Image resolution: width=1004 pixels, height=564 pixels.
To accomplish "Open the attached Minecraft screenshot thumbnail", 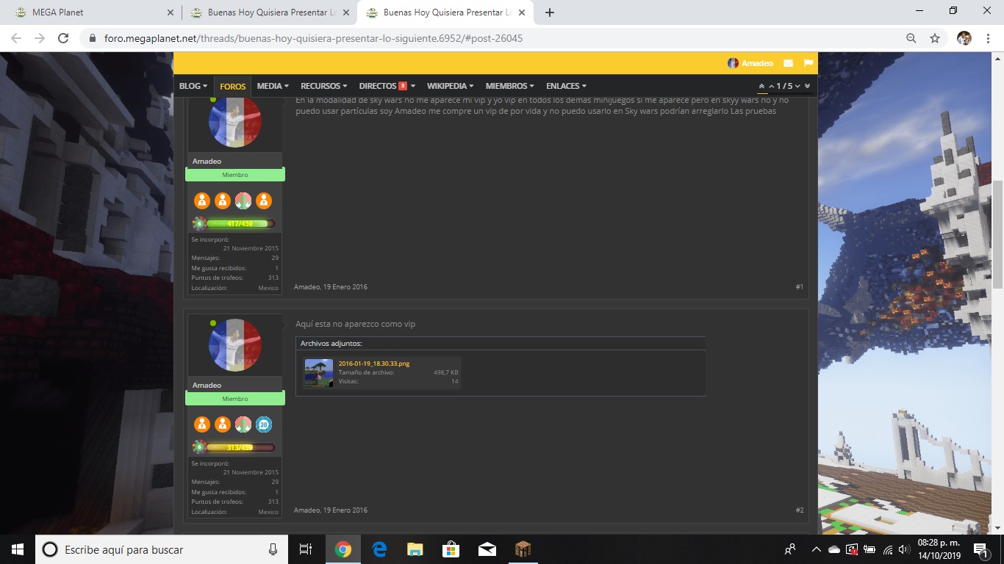I will (319, 373).
